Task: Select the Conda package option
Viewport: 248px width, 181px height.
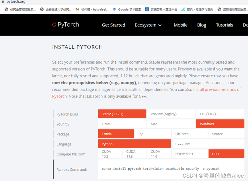Action: pos(116,134)
